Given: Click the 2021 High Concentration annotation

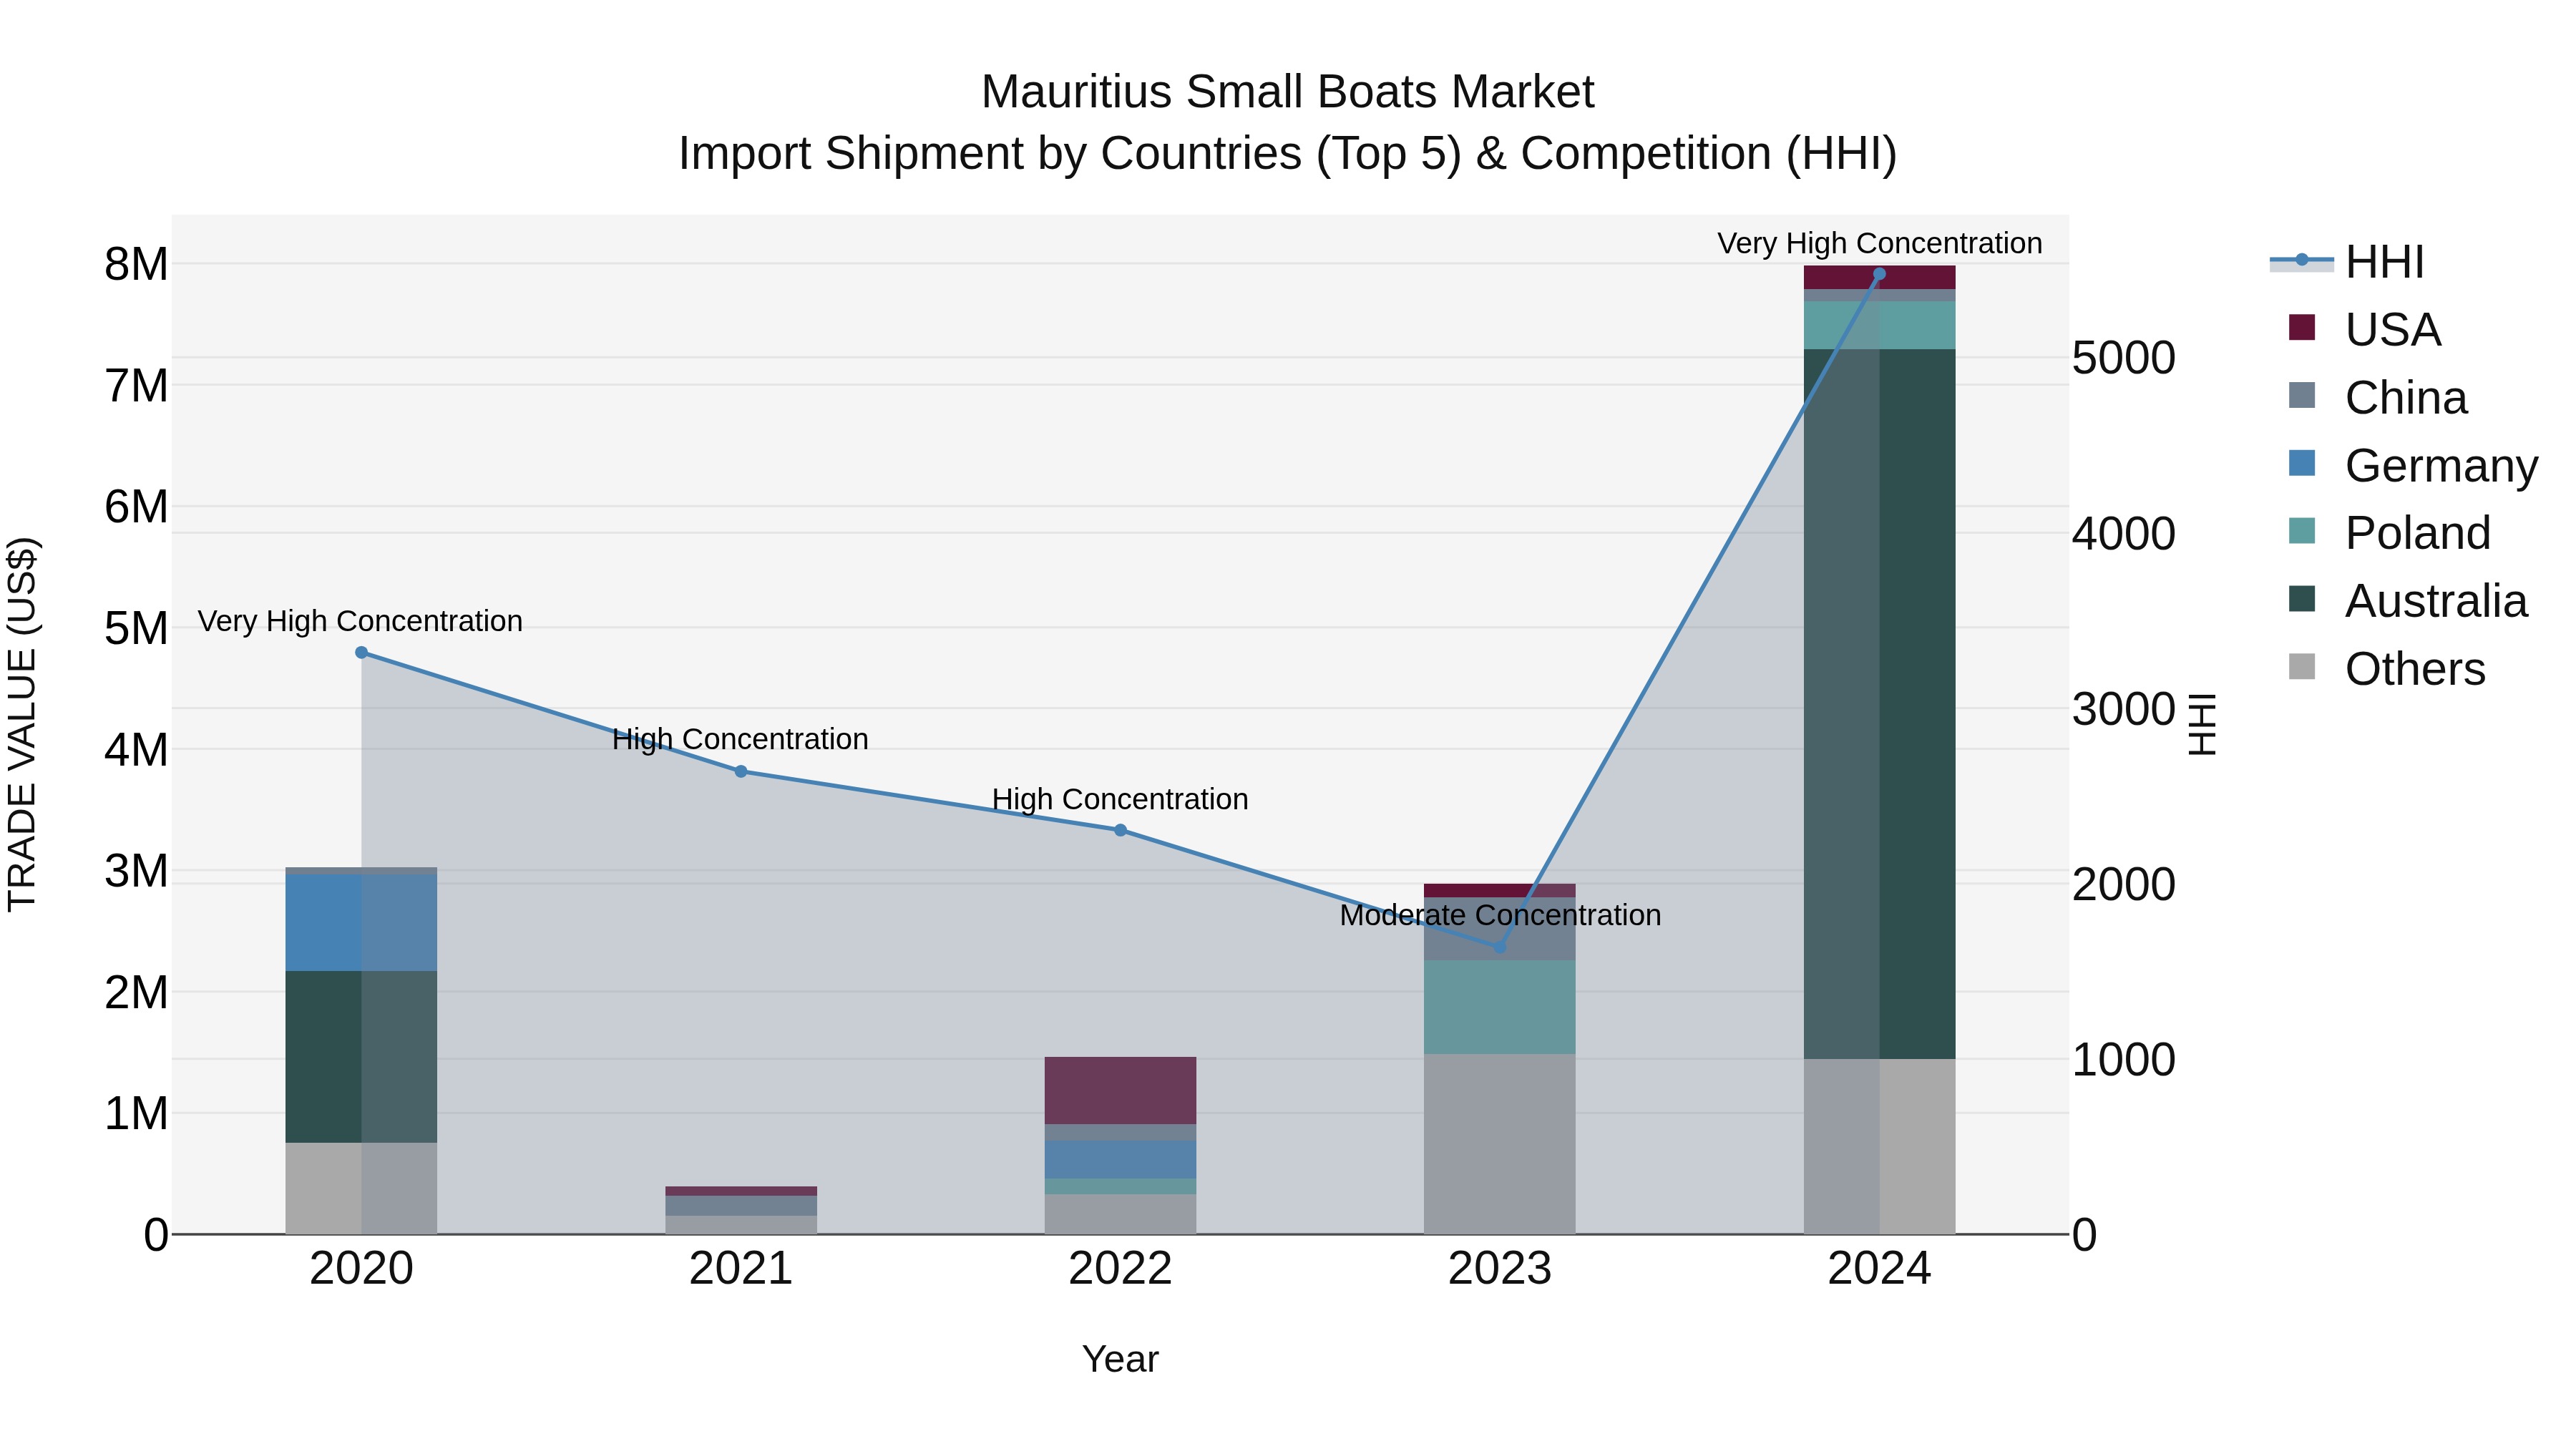Looking at the screenshot, I should click(740, 739).
